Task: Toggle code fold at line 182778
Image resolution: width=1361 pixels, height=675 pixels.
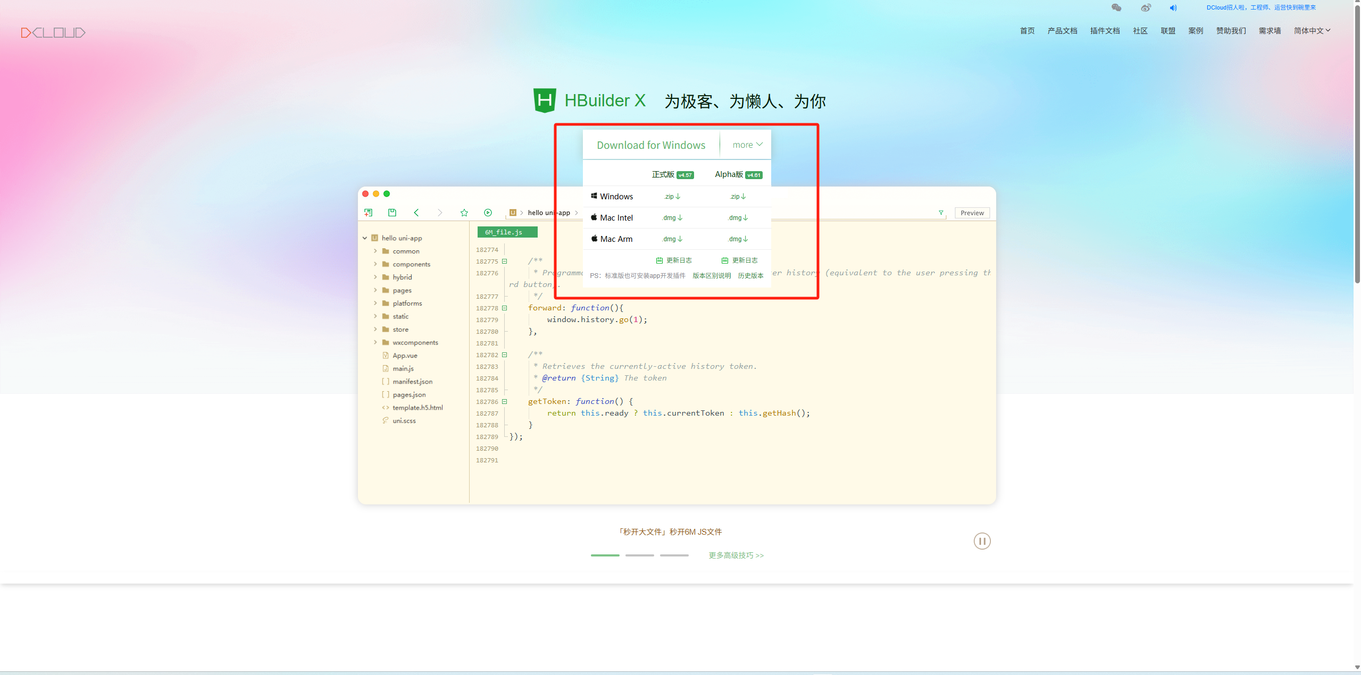Action: pos(504,308)
